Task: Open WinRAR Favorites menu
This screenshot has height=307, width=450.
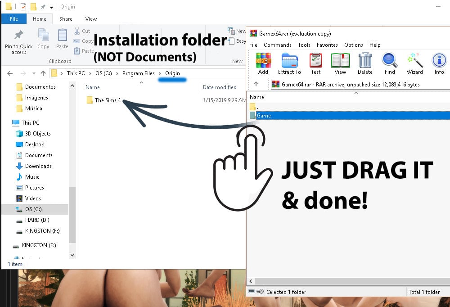Action: click(327, 45)
